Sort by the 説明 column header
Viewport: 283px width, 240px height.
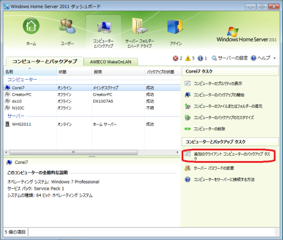(x=118, y=72)
